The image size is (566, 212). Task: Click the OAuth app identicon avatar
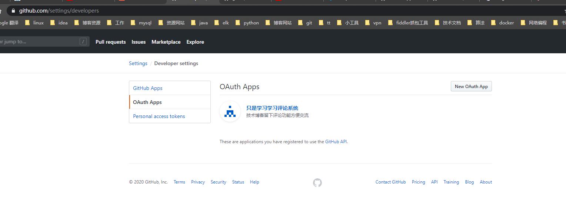[230, 111]
